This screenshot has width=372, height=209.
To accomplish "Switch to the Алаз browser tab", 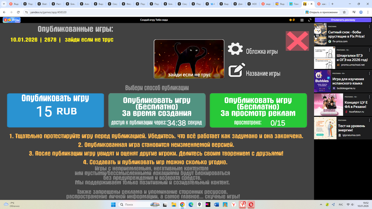I will (x=85, y=4).
